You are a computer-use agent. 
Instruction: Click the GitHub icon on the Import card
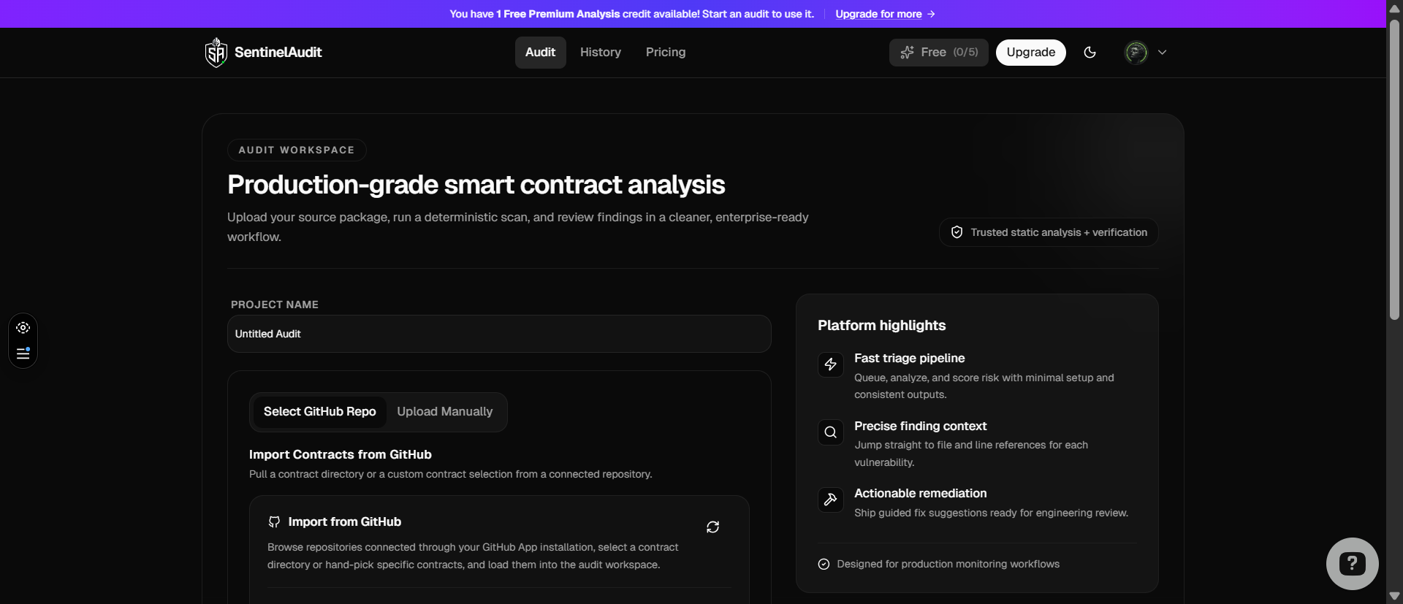coord(273,521)
